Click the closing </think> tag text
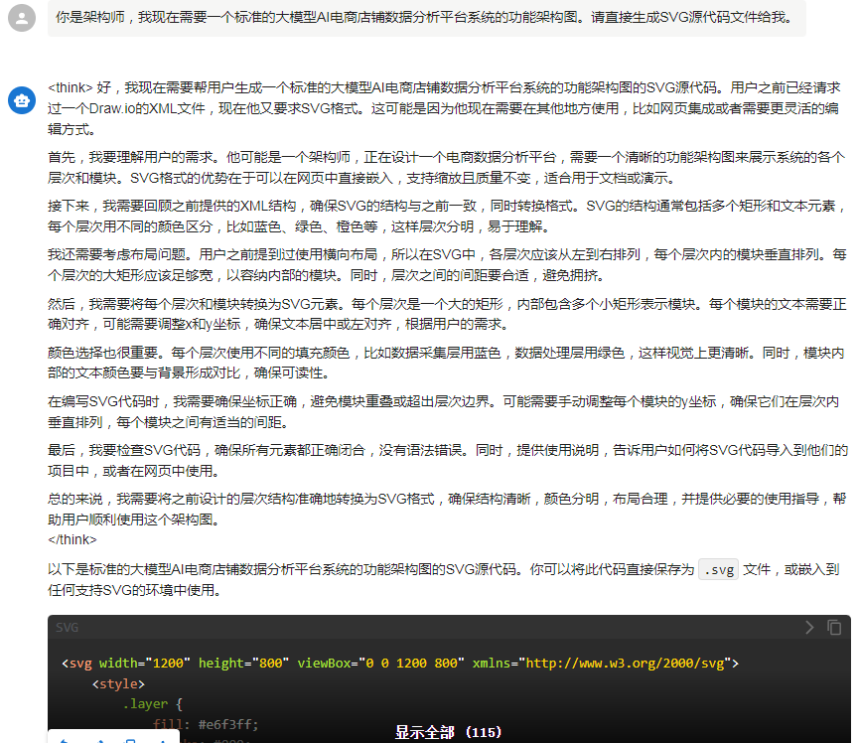This screenshot has height=743, width=859. click(72, 539)
